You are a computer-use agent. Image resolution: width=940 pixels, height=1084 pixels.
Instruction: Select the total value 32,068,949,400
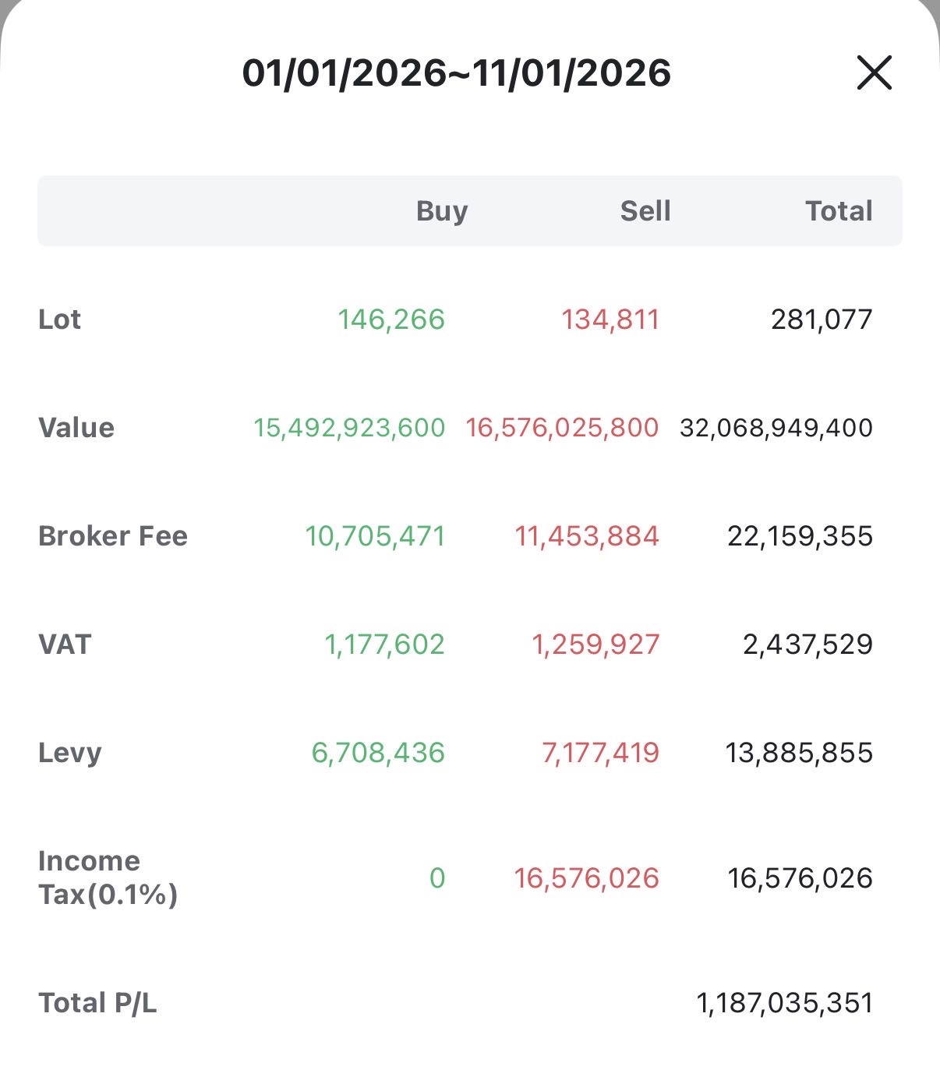tap(776, 428)
